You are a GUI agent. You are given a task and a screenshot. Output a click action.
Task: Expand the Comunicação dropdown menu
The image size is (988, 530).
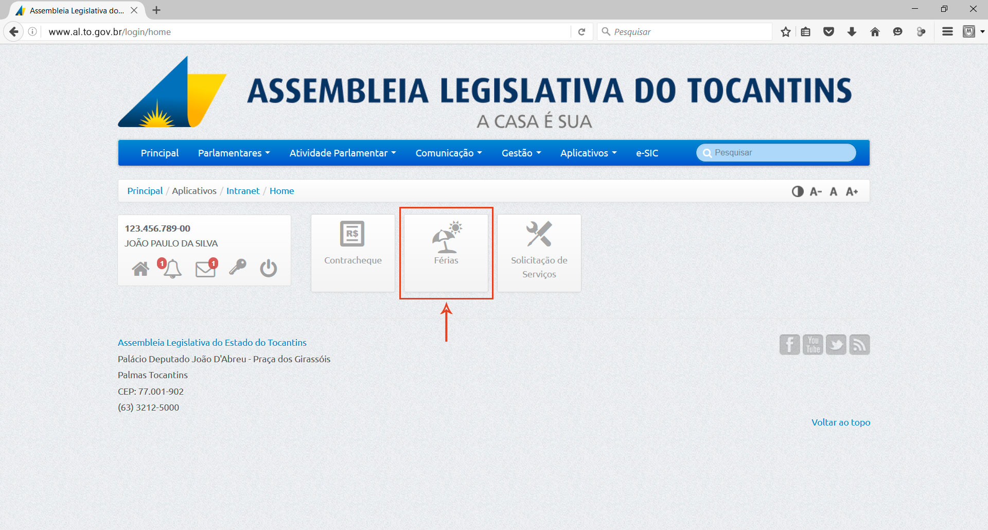(449, 153)
